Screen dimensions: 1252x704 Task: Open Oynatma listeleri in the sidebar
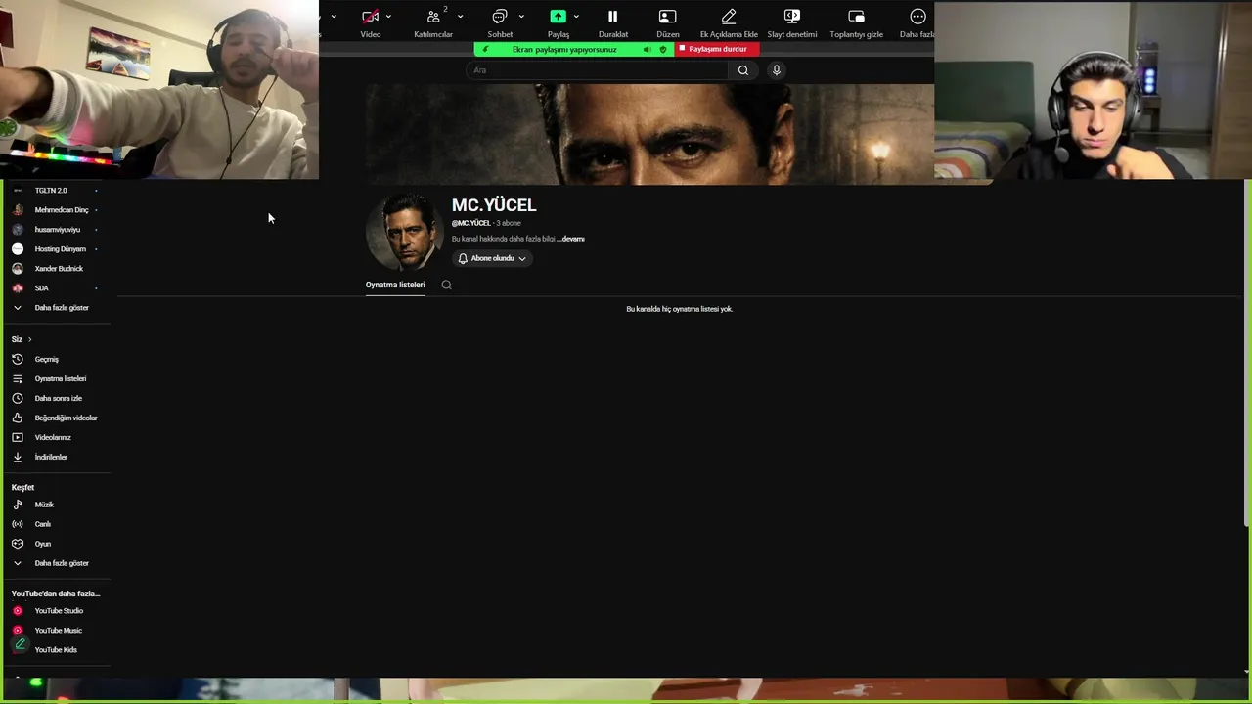(55, 378)
